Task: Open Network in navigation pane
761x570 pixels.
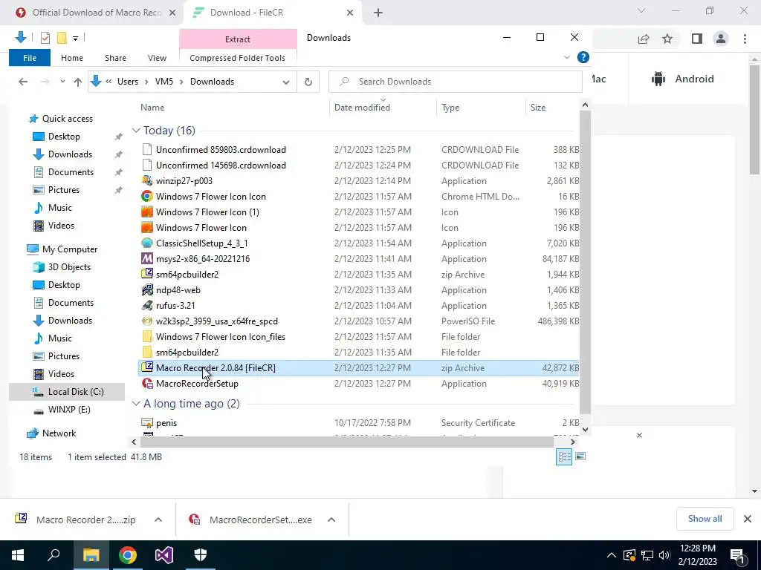Action: (59, 433)
